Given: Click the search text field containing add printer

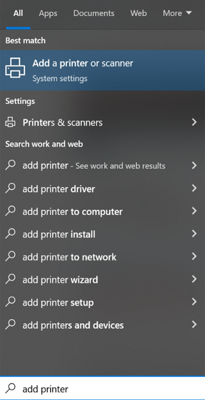Looking at the screenshot, I should (103, 389).
